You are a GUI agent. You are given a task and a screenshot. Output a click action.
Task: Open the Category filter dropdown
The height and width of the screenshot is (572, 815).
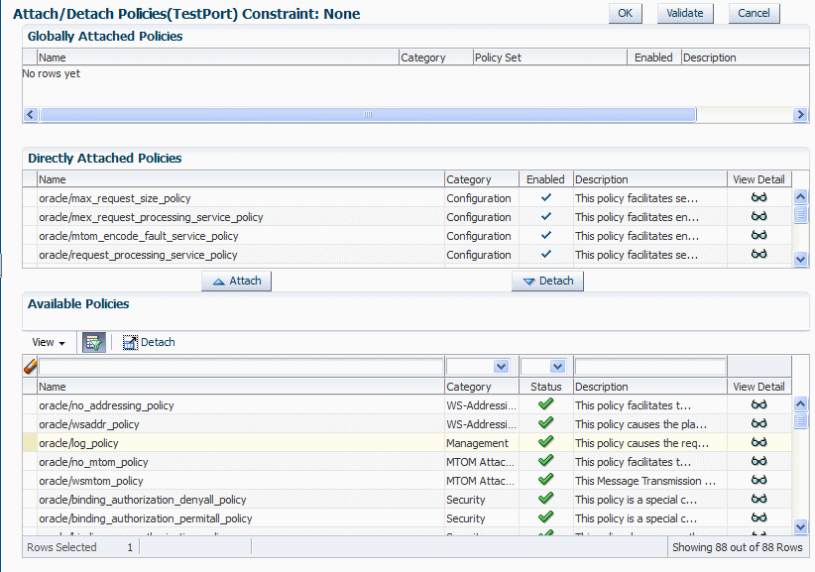[x=501, y=367]
